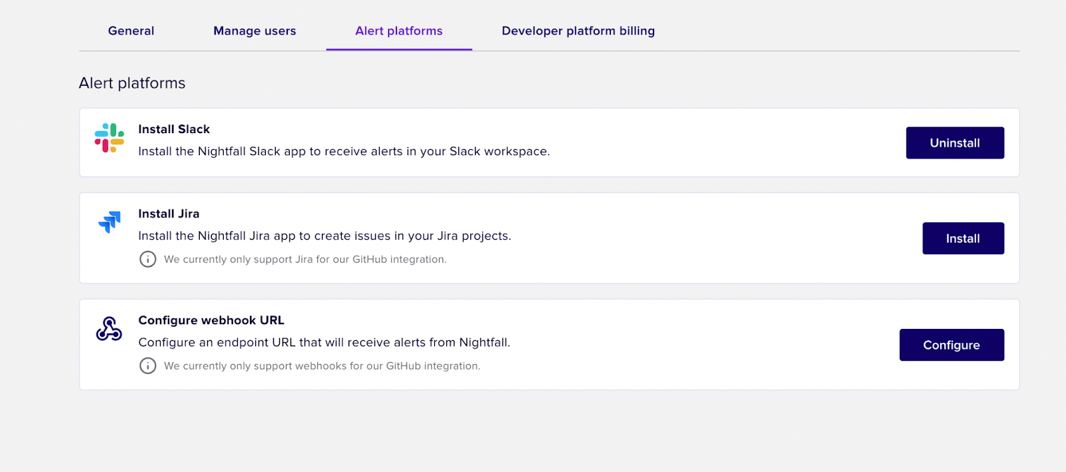Uninstall the Slack app
Image resolution: width=1066 pixels, height=472 pixels.
point(954,143)
